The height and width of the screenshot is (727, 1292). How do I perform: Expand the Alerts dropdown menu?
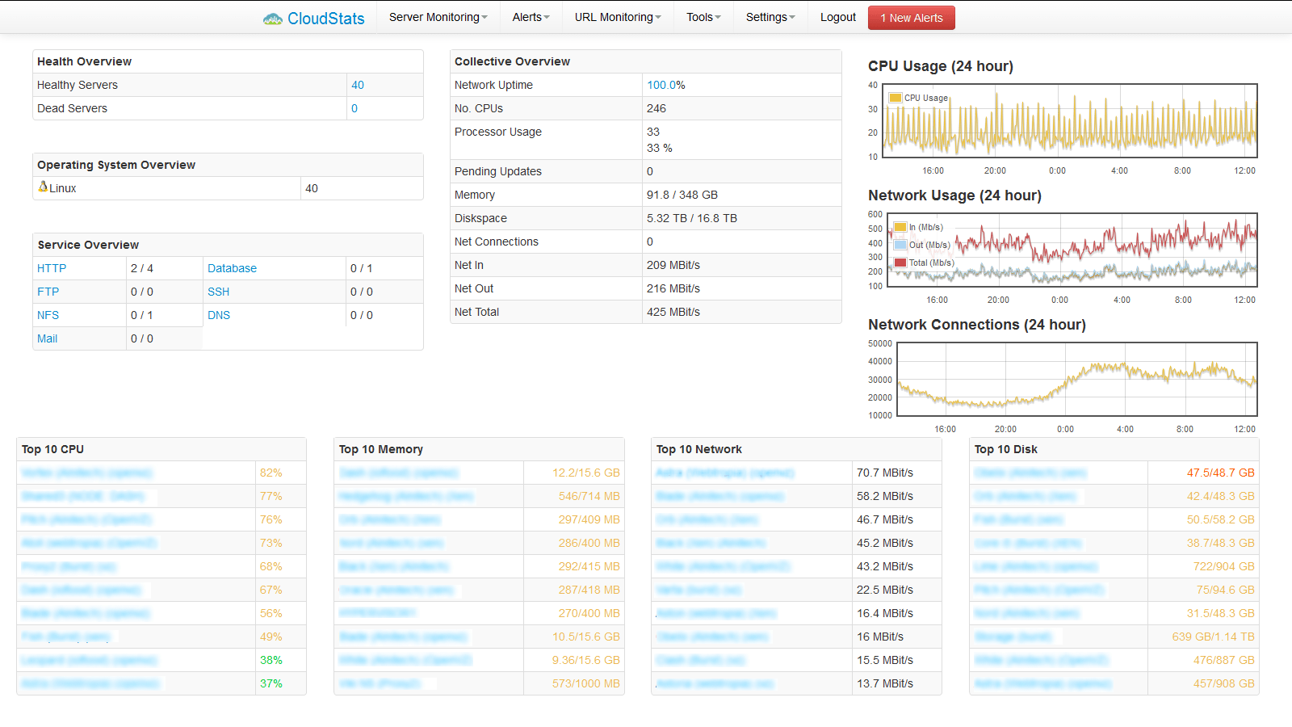tap(531, 17)
